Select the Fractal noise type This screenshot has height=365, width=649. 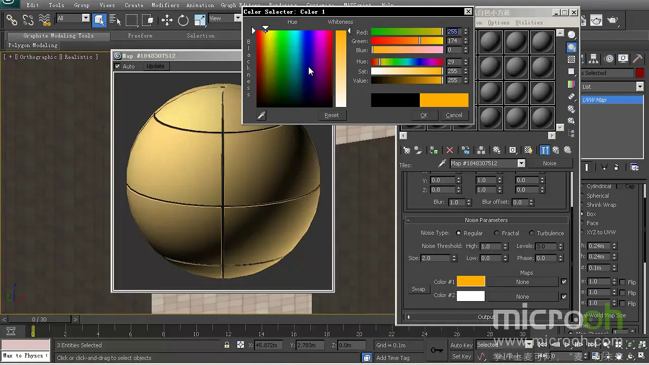pos(495,233)
